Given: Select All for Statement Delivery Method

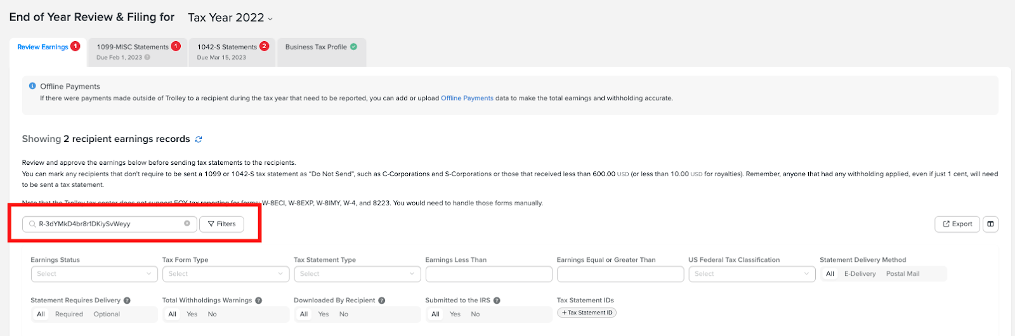Looking at the screenshot, I should coord(830,274).
